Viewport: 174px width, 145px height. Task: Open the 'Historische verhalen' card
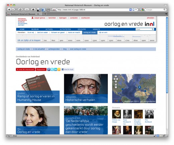click(x=86, y=89)
